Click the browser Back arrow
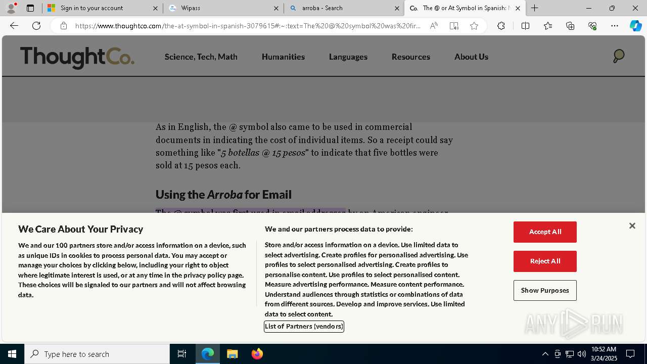 [x=14, y=26]
